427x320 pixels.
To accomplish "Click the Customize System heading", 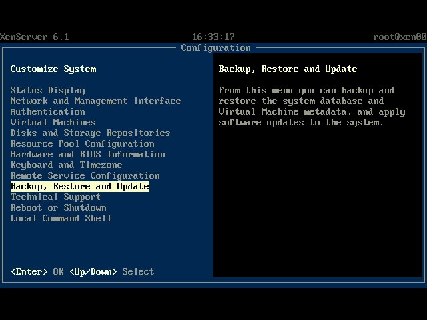I will [x=53, y=69].
